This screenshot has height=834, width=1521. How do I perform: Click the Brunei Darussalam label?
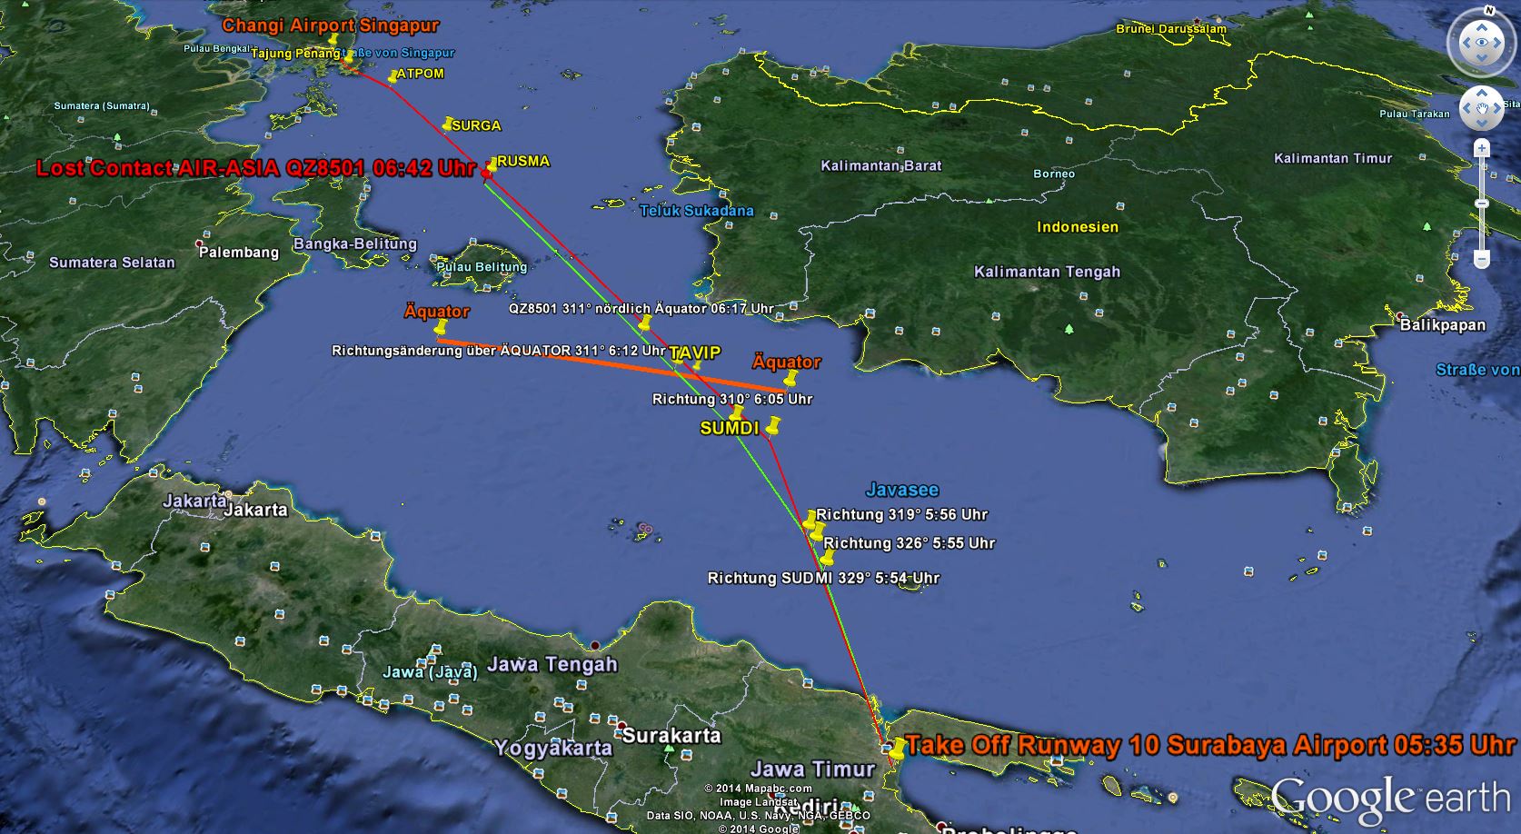[1171, 29]
